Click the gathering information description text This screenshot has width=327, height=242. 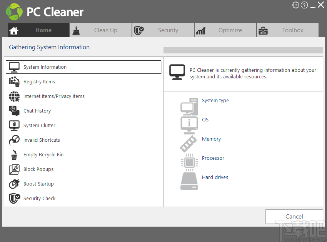click(x=253, y=73)
